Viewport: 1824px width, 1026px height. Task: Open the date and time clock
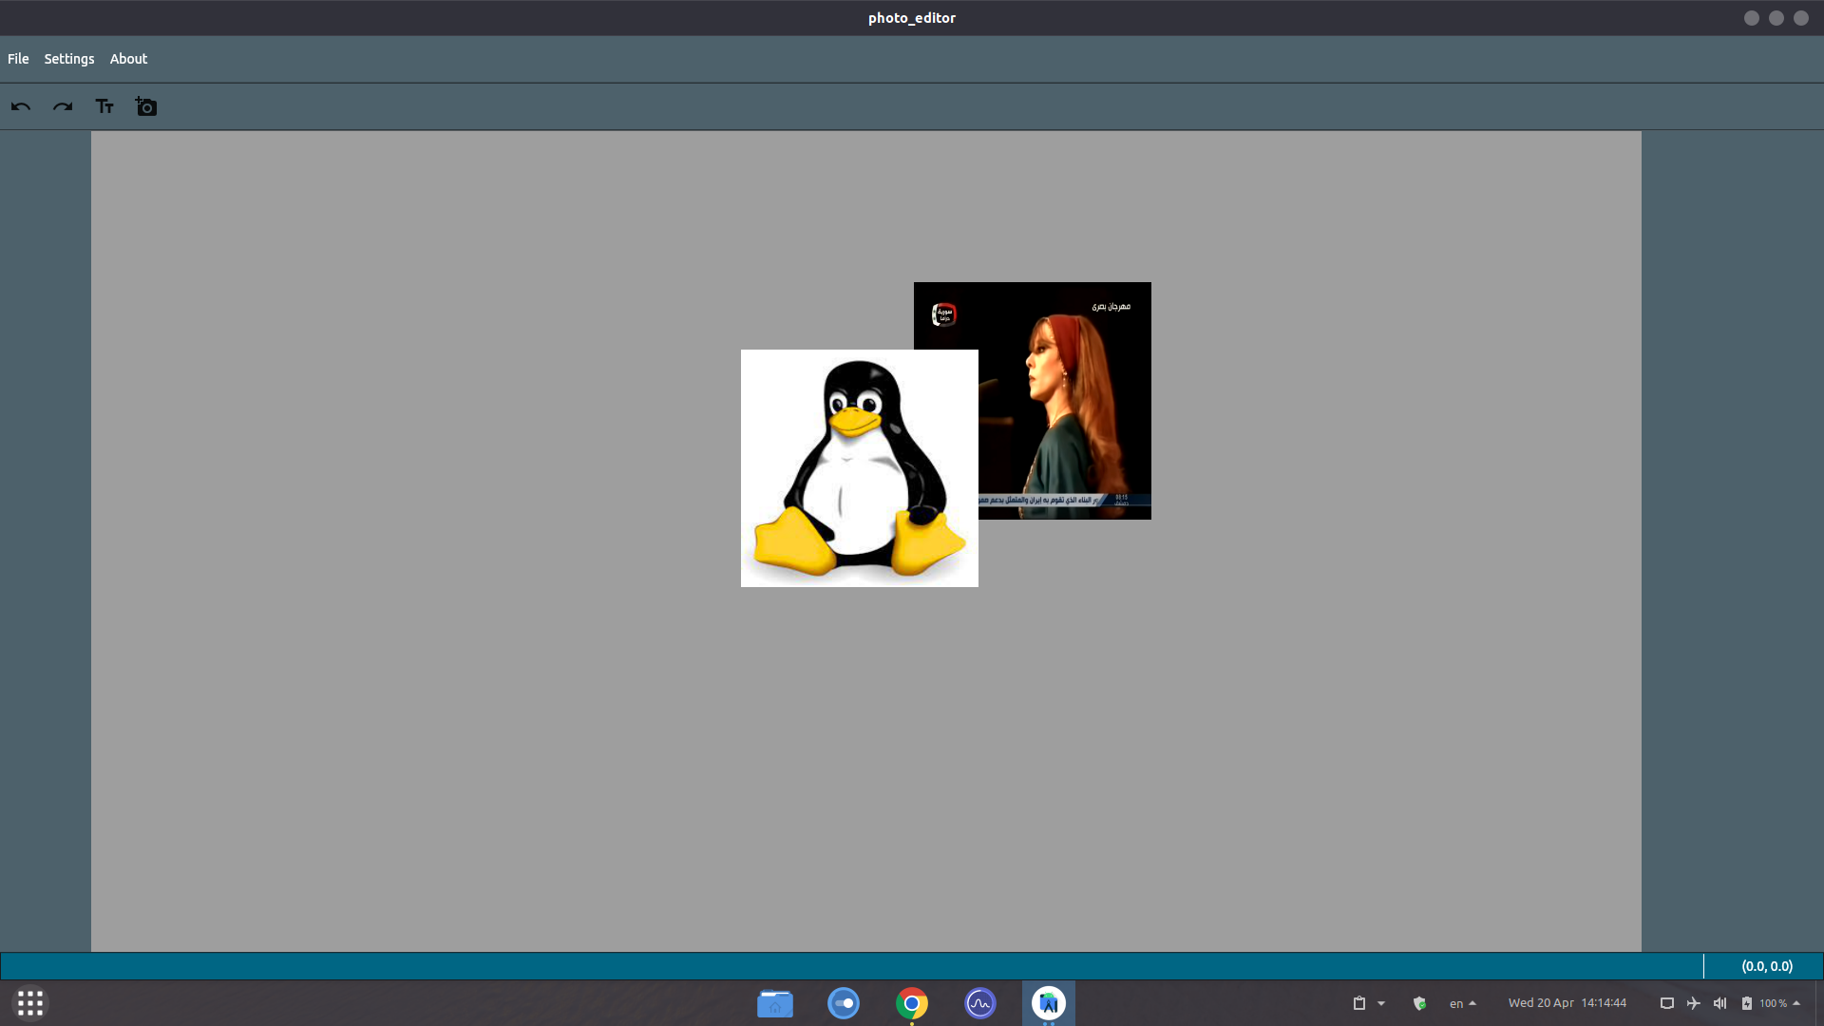[x=1567, y=1003]
